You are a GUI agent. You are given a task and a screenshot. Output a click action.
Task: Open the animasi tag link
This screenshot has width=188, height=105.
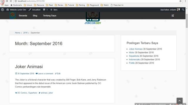(x=44, y=93)
